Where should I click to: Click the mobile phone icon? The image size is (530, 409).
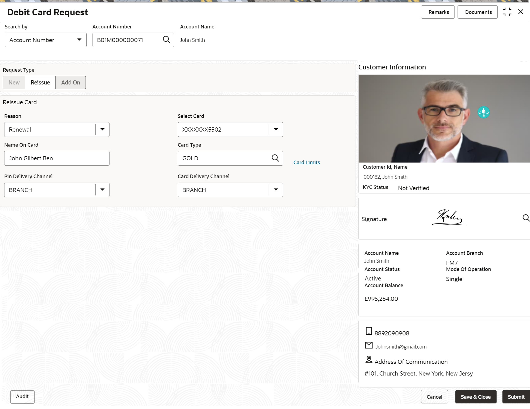(369, 331)
